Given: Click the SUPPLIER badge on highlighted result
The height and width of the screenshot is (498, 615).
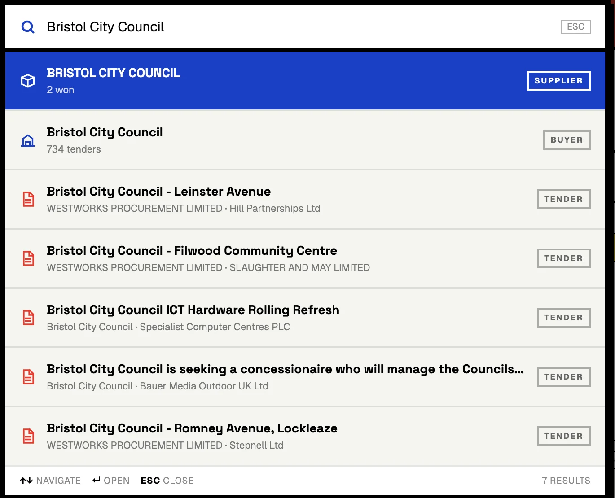Looking at the screenshot, I should (x=558, y=81).
